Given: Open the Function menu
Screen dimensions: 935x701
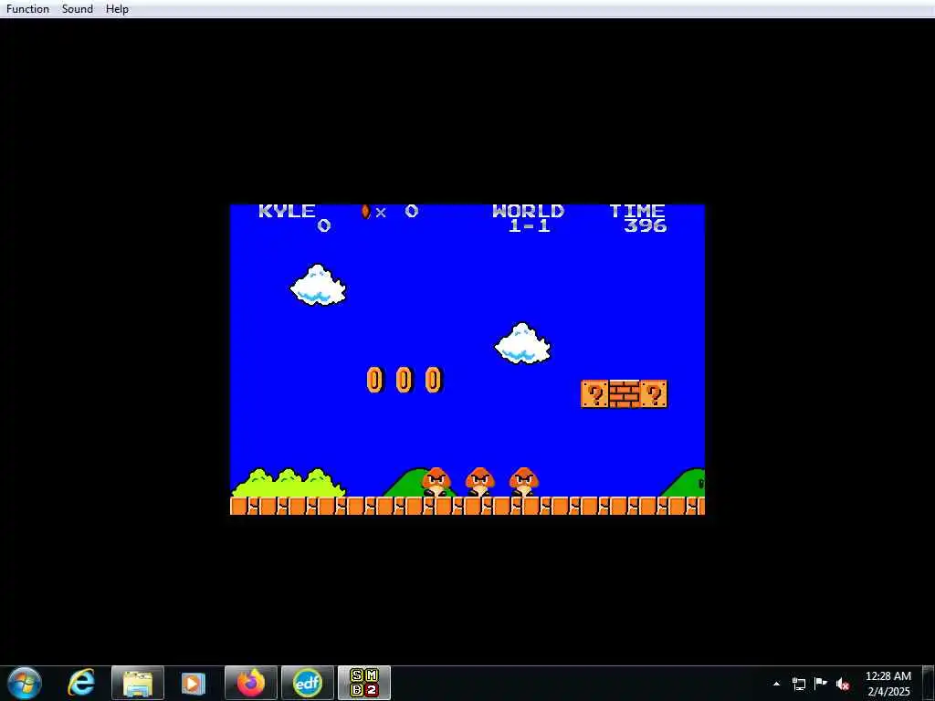Looking at the screenshot, I should (x=27, y=9).
